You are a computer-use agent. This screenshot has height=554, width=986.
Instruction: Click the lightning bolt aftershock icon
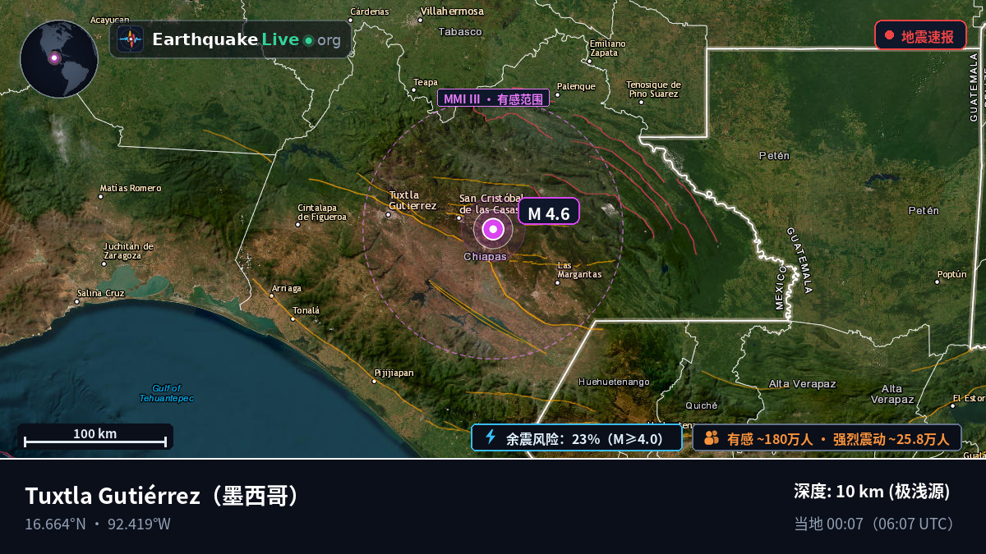[491, 437]
